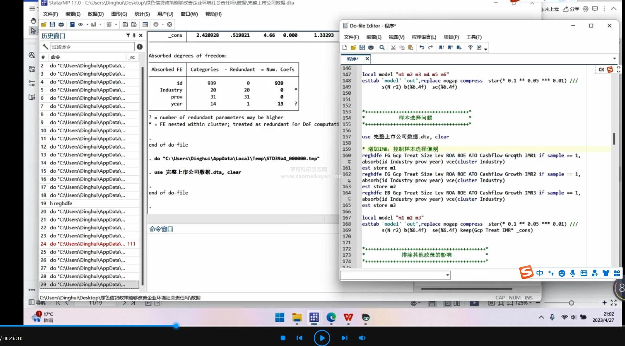Close the 程序* tab
Viewport: 625px width, 346px height.
[x=367, y=59]
